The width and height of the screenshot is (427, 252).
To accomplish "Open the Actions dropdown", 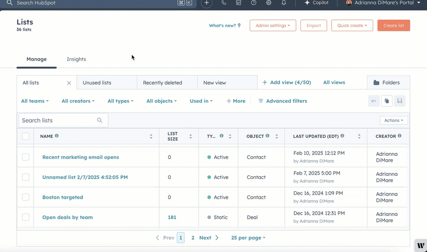I will [x=394, y=120].
